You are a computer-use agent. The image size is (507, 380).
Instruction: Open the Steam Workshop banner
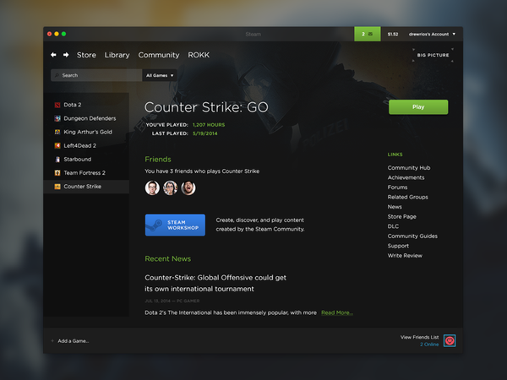(x=175, y=225)
